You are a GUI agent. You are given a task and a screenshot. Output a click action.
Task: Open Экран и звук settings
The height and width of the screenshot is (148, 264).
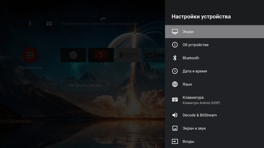pyautogui.click(x=214, y=128)
